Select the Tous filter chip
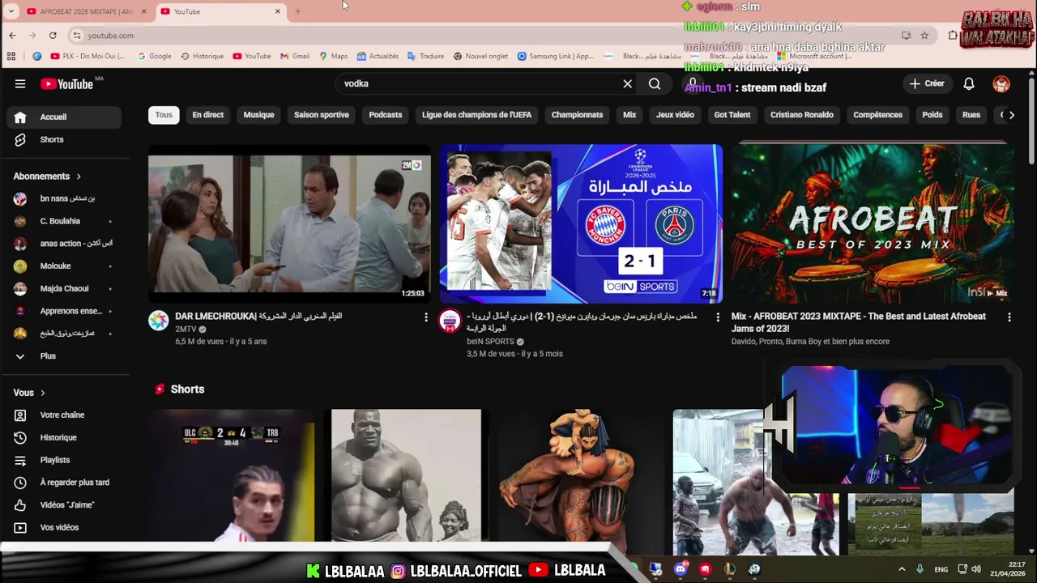 pyautogui.click(x=164, y=115)
